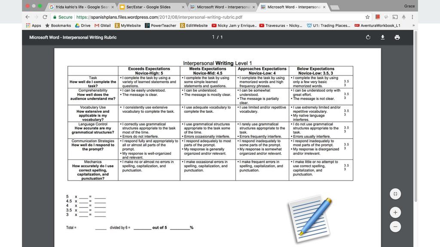Switch to first Microsoft Word tab

coord(222,7)
